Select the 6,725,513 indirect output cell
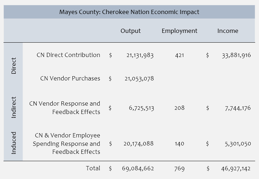 [x=141, y=108]
